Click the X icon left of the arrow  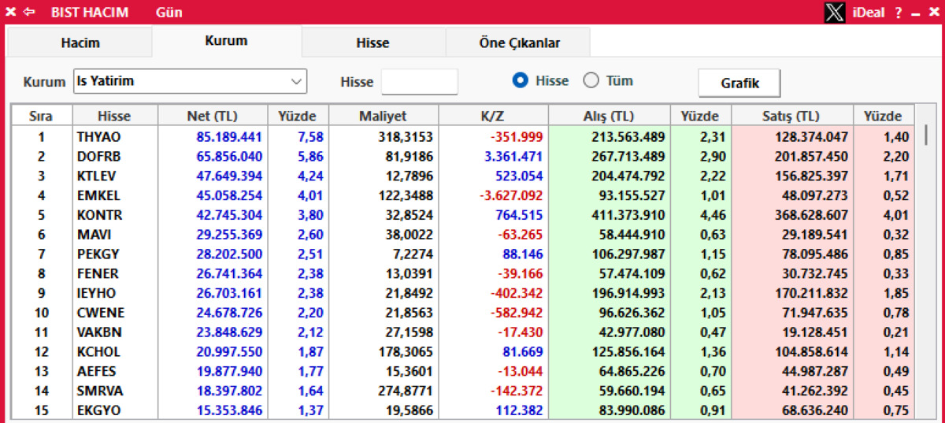(10, 12)
